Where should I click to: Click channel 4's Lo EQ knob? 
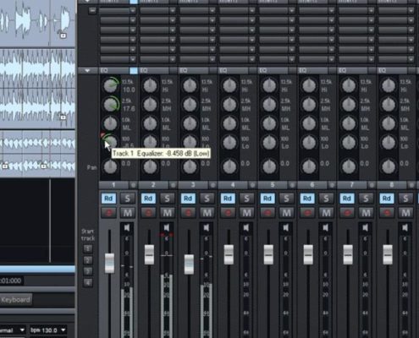coord(229,142)
